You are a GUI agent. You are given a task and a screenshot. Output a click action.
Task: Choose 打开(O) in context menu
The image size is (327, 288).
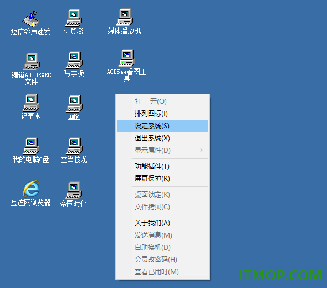pyautogui.click(x=162, y=102)
